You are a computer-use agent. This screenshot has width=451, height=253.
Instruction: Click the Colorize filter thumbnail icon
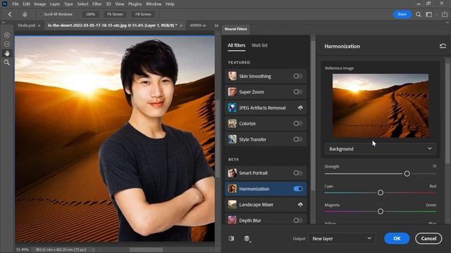coord(232,124)
